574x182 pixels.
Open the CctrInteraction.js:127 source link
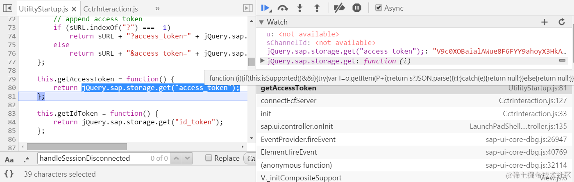tap(533, 101)
